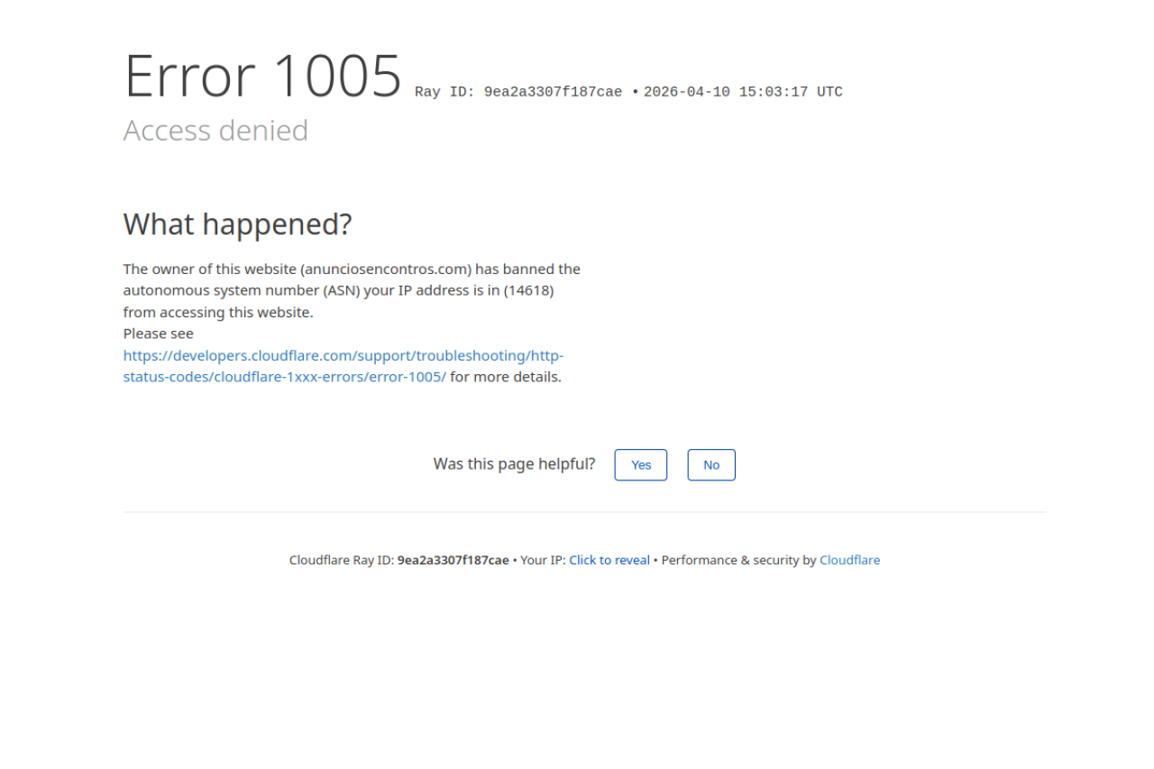Select the What happened? heading
Image resolution: width=1154 pixels, height=769 pixels.
point(237,224)
